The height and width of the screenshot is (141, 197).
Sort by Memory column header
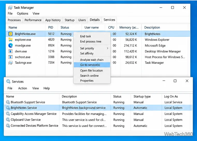(x=129, y=27)
